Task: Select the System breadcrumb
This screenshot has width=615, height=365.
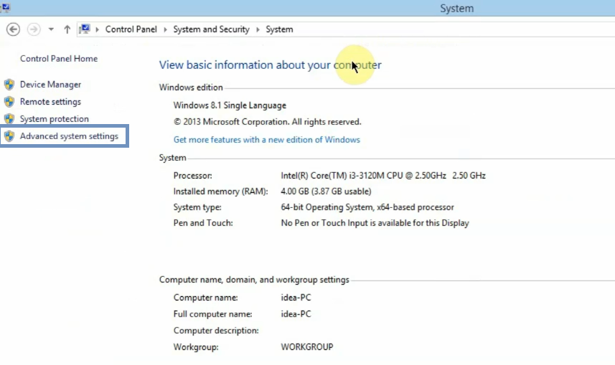Action: [x=279, y=29]
